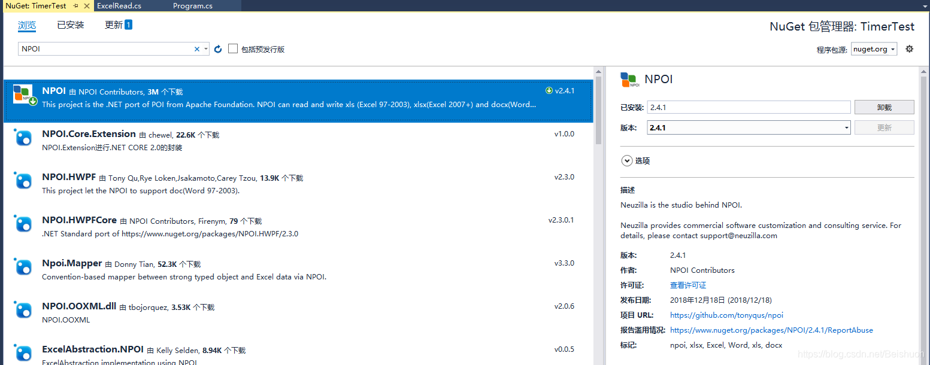Open the search history dropdown arrow

click(205, 49)
